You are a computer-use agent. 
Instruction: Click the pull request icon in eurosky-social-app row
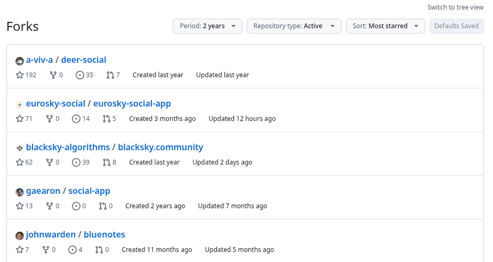106,118
